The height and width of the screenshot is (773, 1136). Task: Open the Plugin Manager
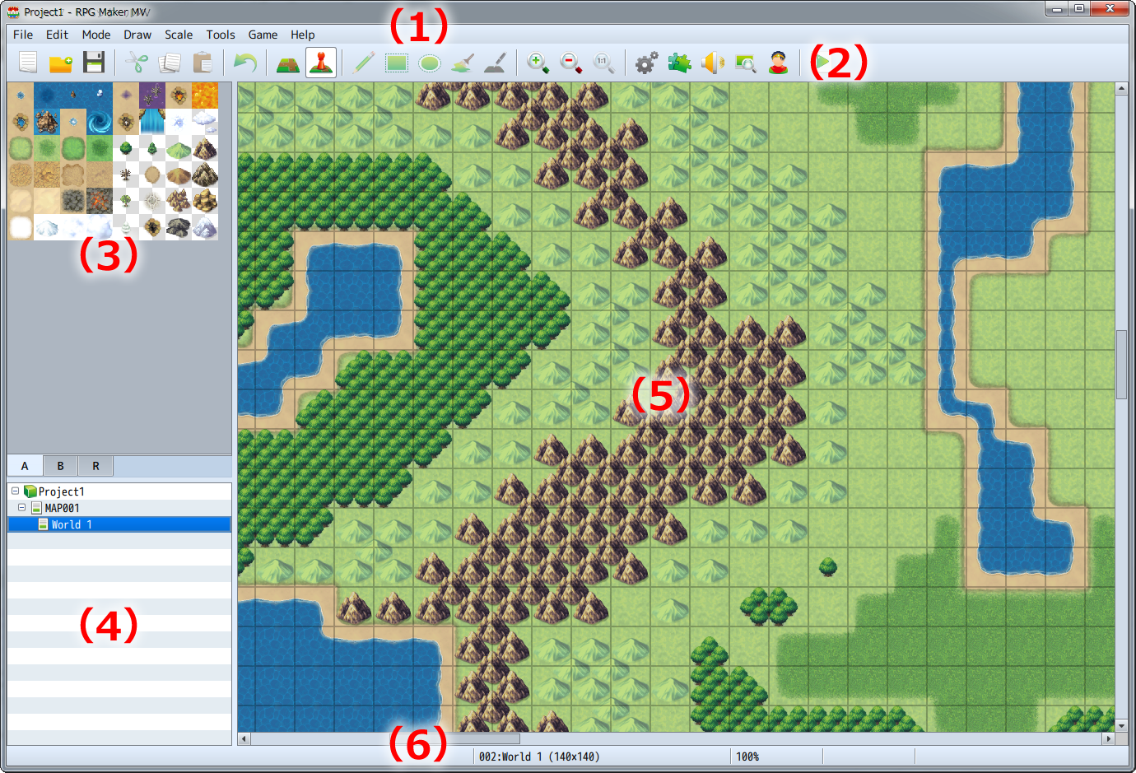[x=679, y=62]
